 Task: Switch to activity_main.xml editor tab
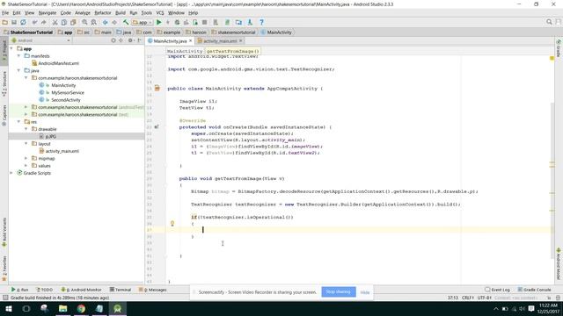(x=221, y=41)
